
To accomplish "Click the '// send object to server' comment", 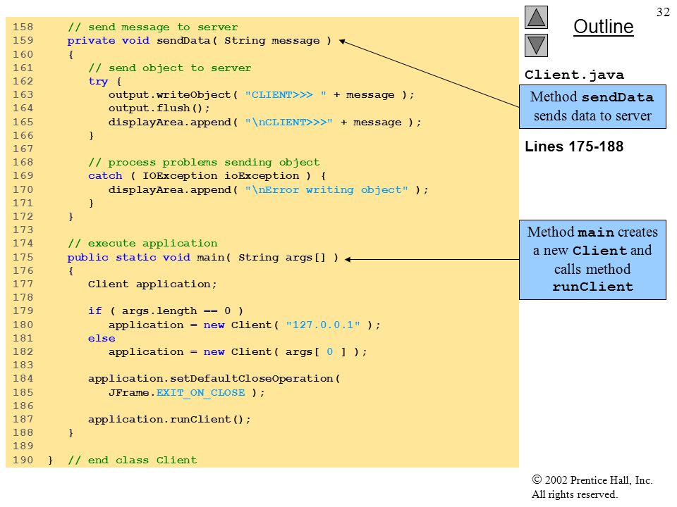I will coord(170,68).
